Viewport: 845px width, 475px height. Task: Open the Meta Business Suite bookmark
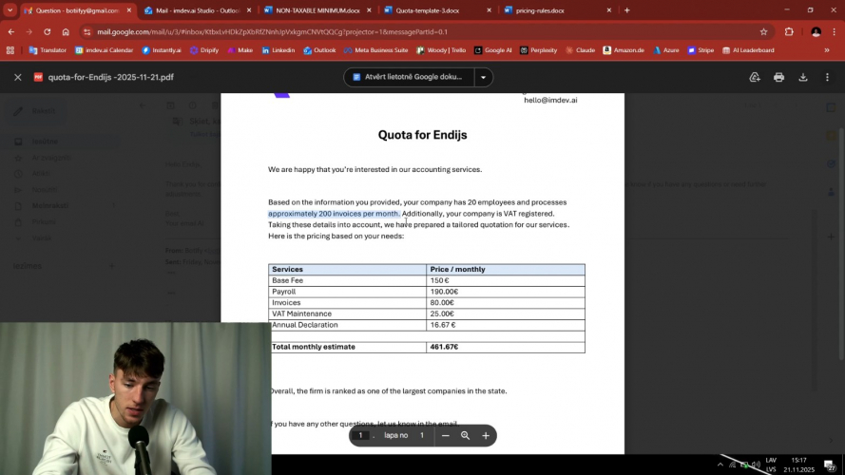pyautogui.click(x=375, y=50)
